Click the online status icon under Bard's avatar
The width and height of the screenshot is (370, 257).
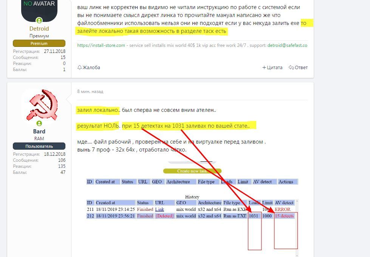coord(39,123)
